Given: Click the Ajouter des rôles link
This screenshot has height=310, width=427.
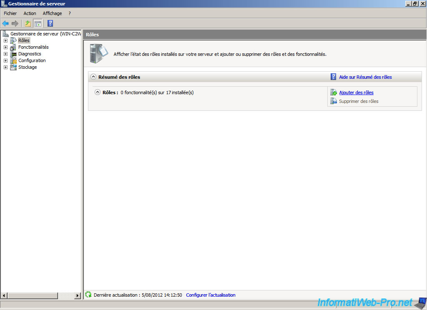Looking at the screenshot, I should [356, 92].
